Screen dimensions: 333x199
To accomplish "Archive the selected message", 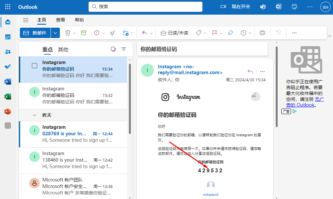I will pyautogui.click(x=84, y=33).
